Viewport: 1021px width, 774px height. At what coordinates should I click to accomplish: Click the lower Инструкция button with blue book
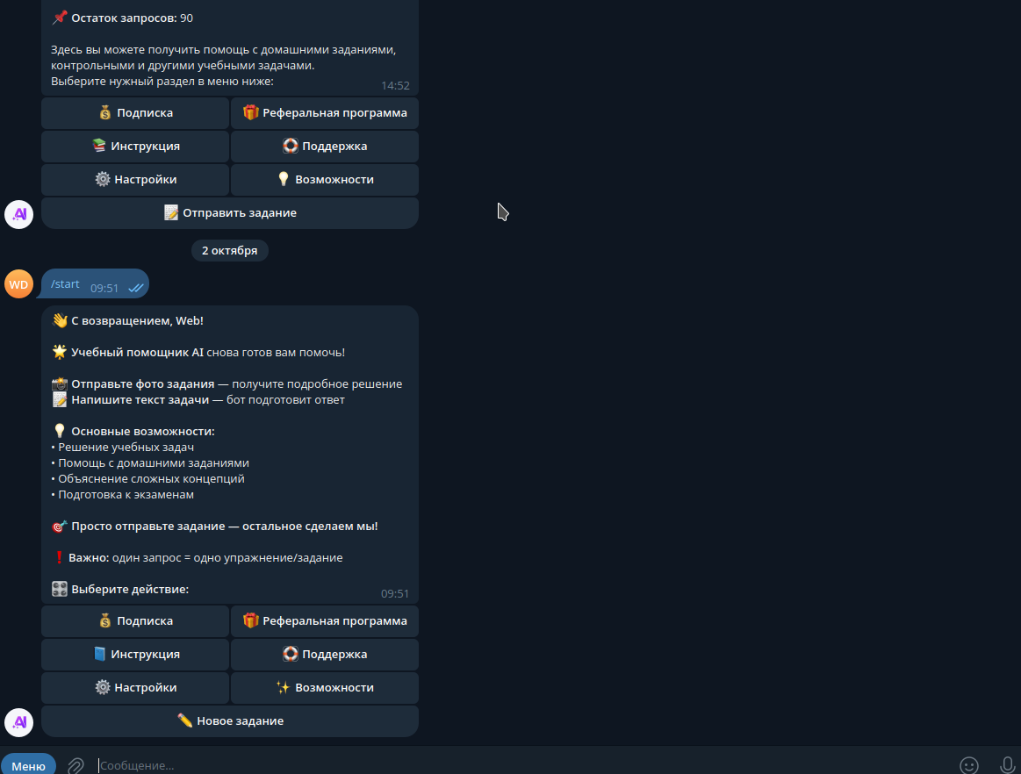(135, 655)
